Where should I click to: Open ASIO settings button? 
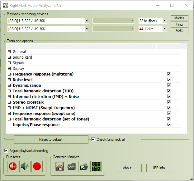(179, 30)
